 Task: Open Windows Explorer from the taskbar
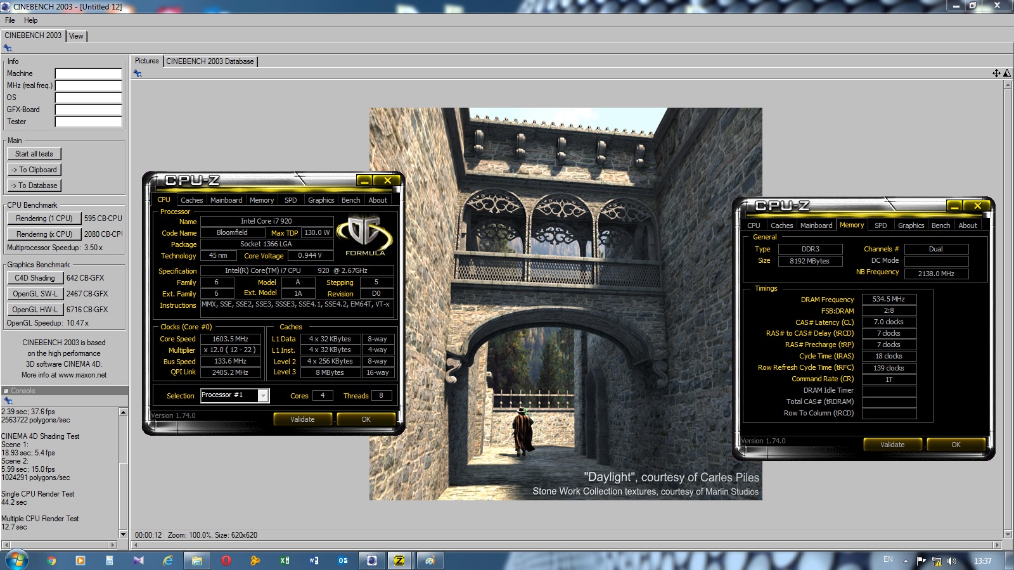point(197,560)
